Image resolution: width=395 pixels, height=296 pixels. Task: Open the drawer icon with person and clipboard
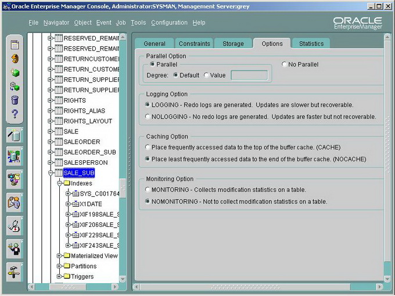coord(15,203)
